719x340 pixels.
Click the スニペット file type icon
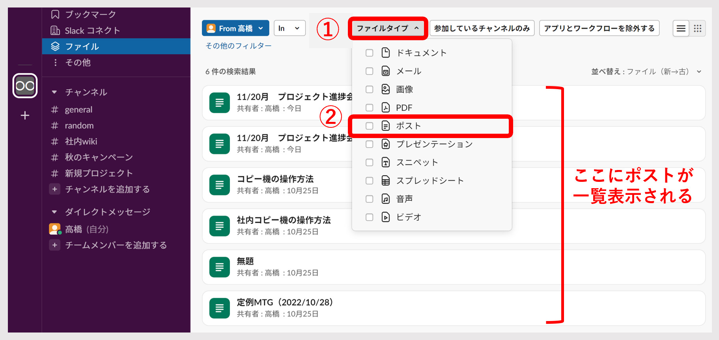(x=386, y=162)
